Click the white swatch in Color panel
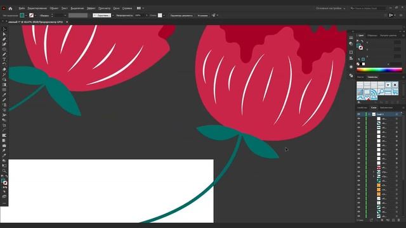This screenshot has height=228, width=406. [x=363, y=64]
